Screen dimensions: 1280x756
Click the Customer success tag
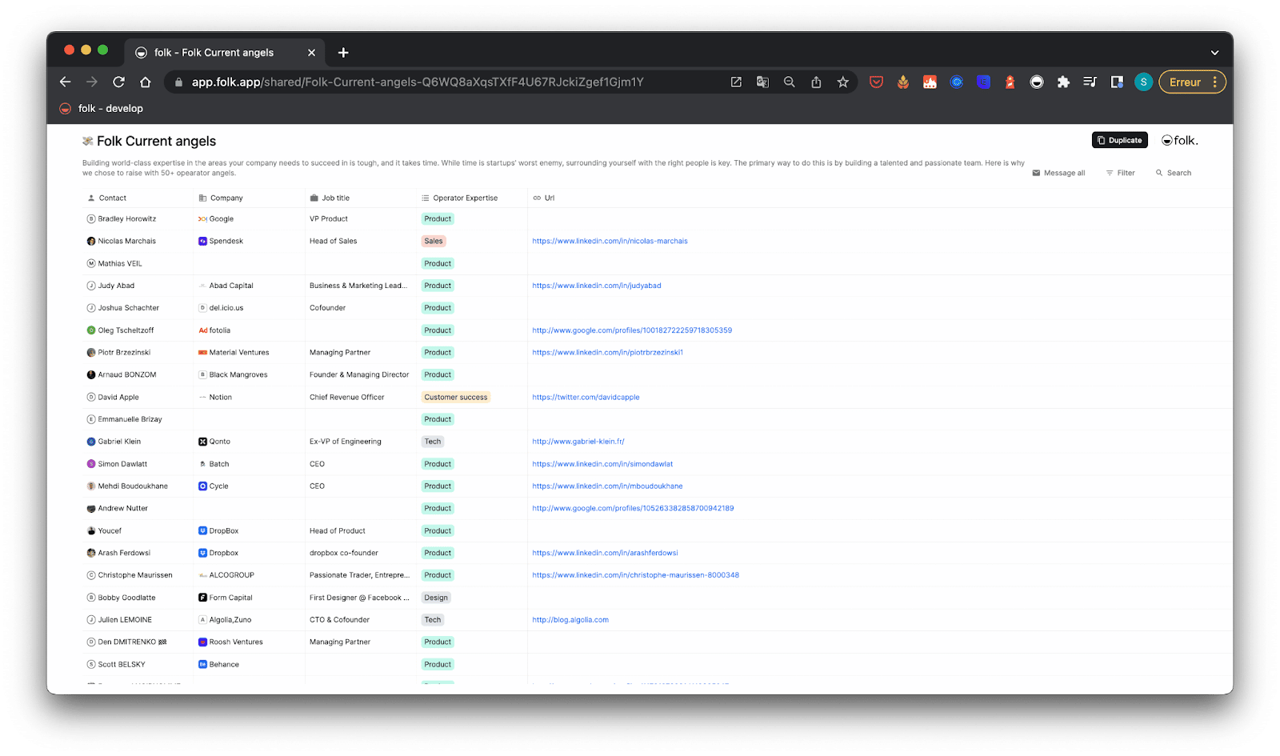point(455,397)
